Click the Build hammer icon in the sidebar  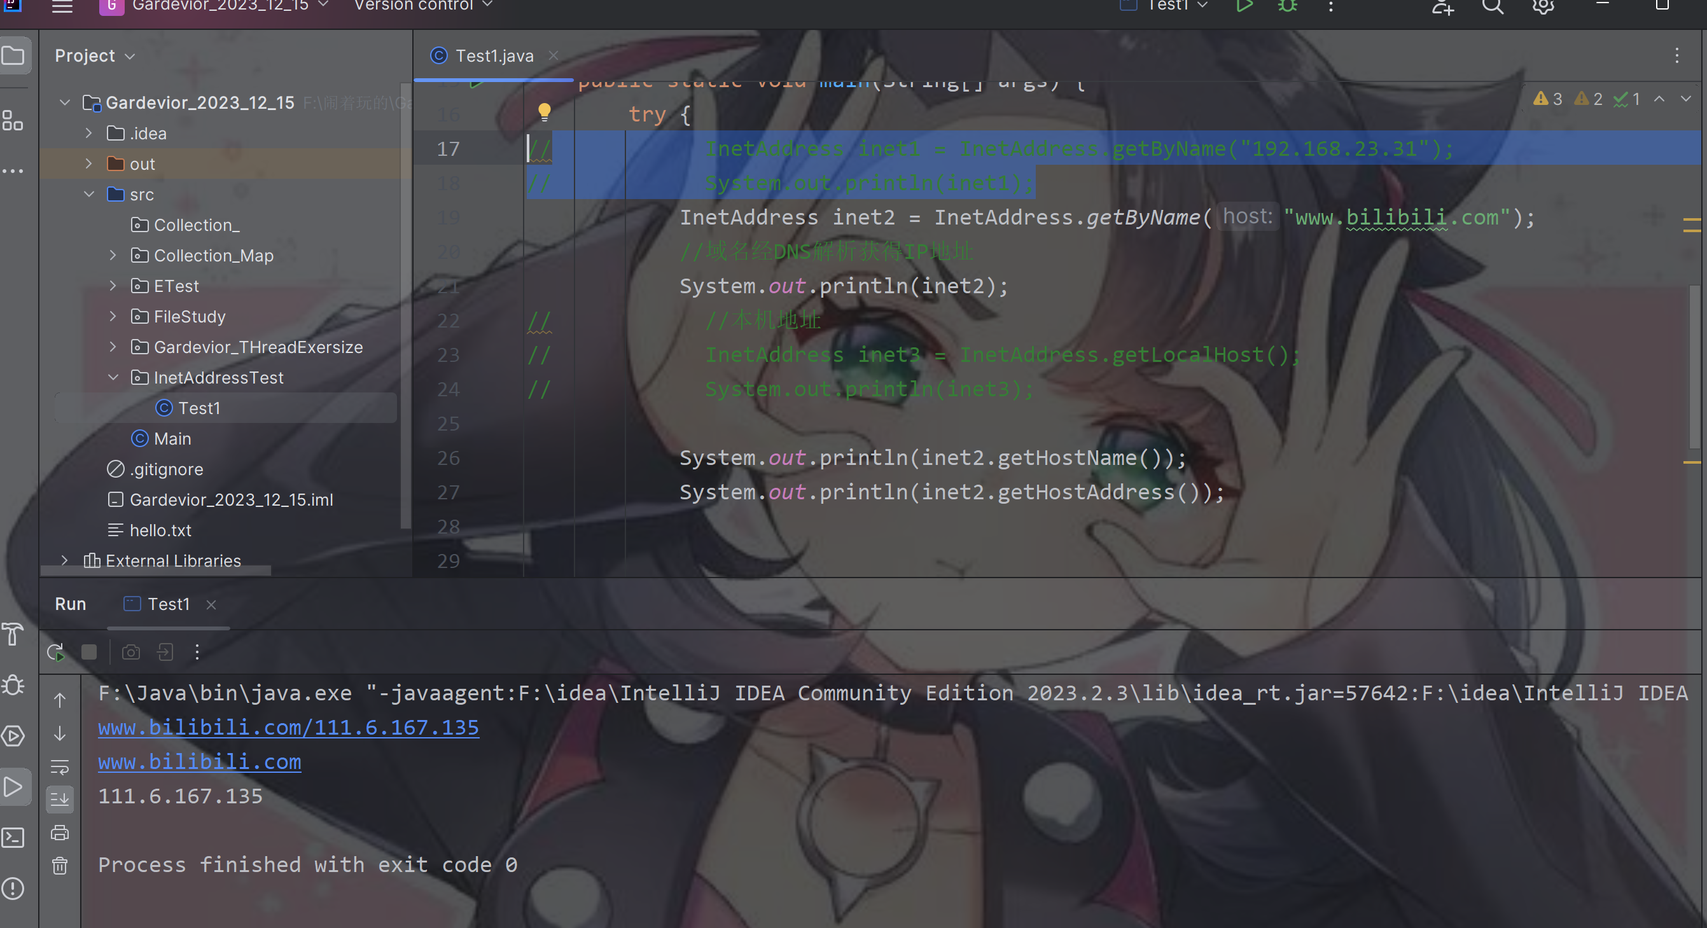coord(13,634)
